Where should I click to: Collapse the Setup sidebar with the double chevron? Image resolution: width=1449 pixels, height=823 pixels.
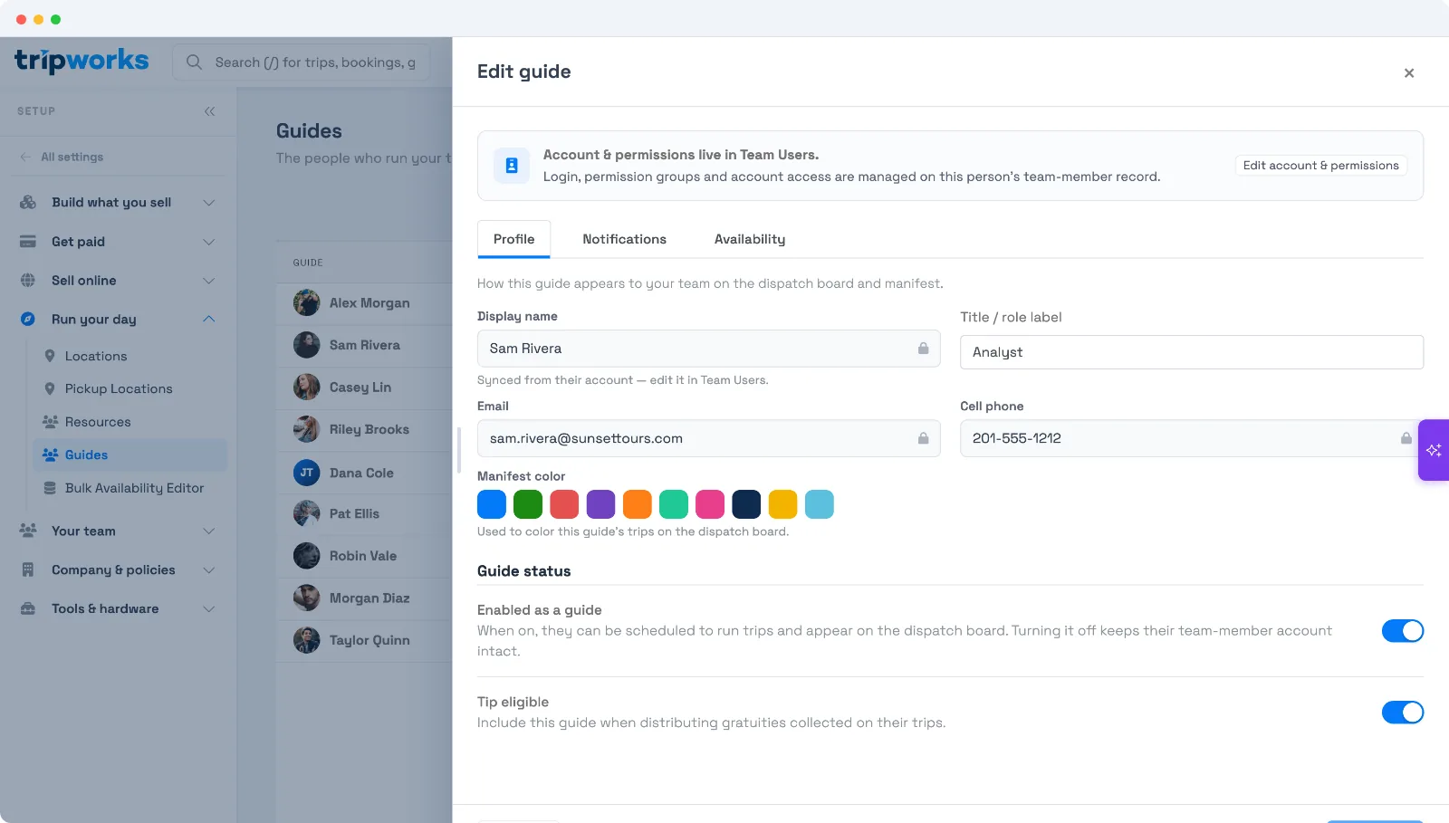point(209,111)
